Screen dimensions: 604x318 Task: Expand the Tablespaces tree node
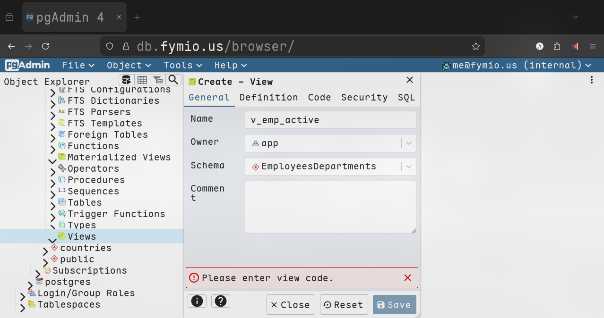22,308
